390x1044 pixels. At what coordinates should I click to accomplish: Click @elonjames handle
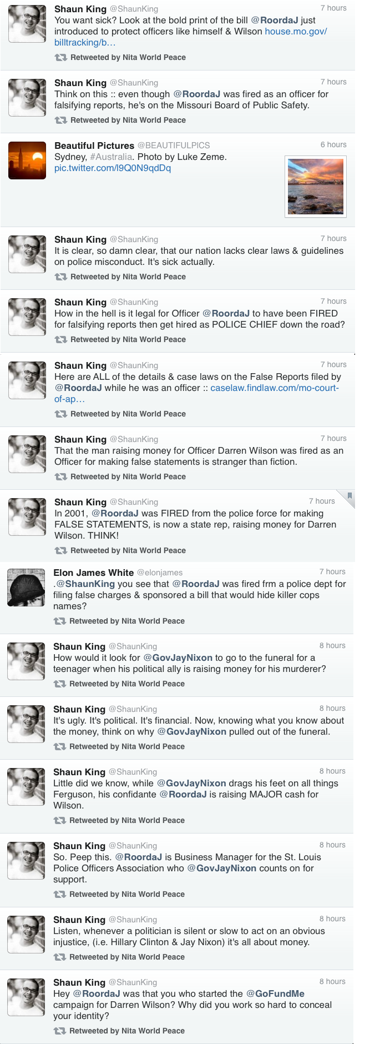160,573
